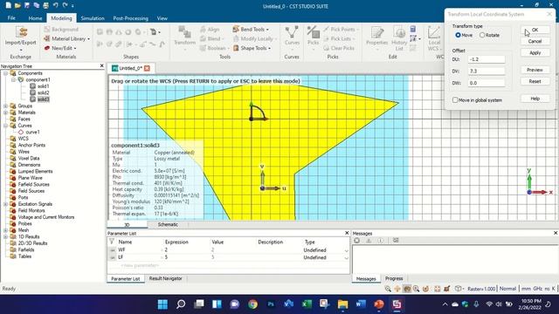Open the Type dropdown for parameter LF

(346, 258)
